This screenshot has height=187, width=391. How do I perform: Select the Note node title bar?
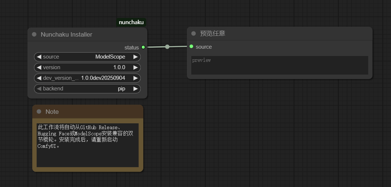(x=88, y=112)
